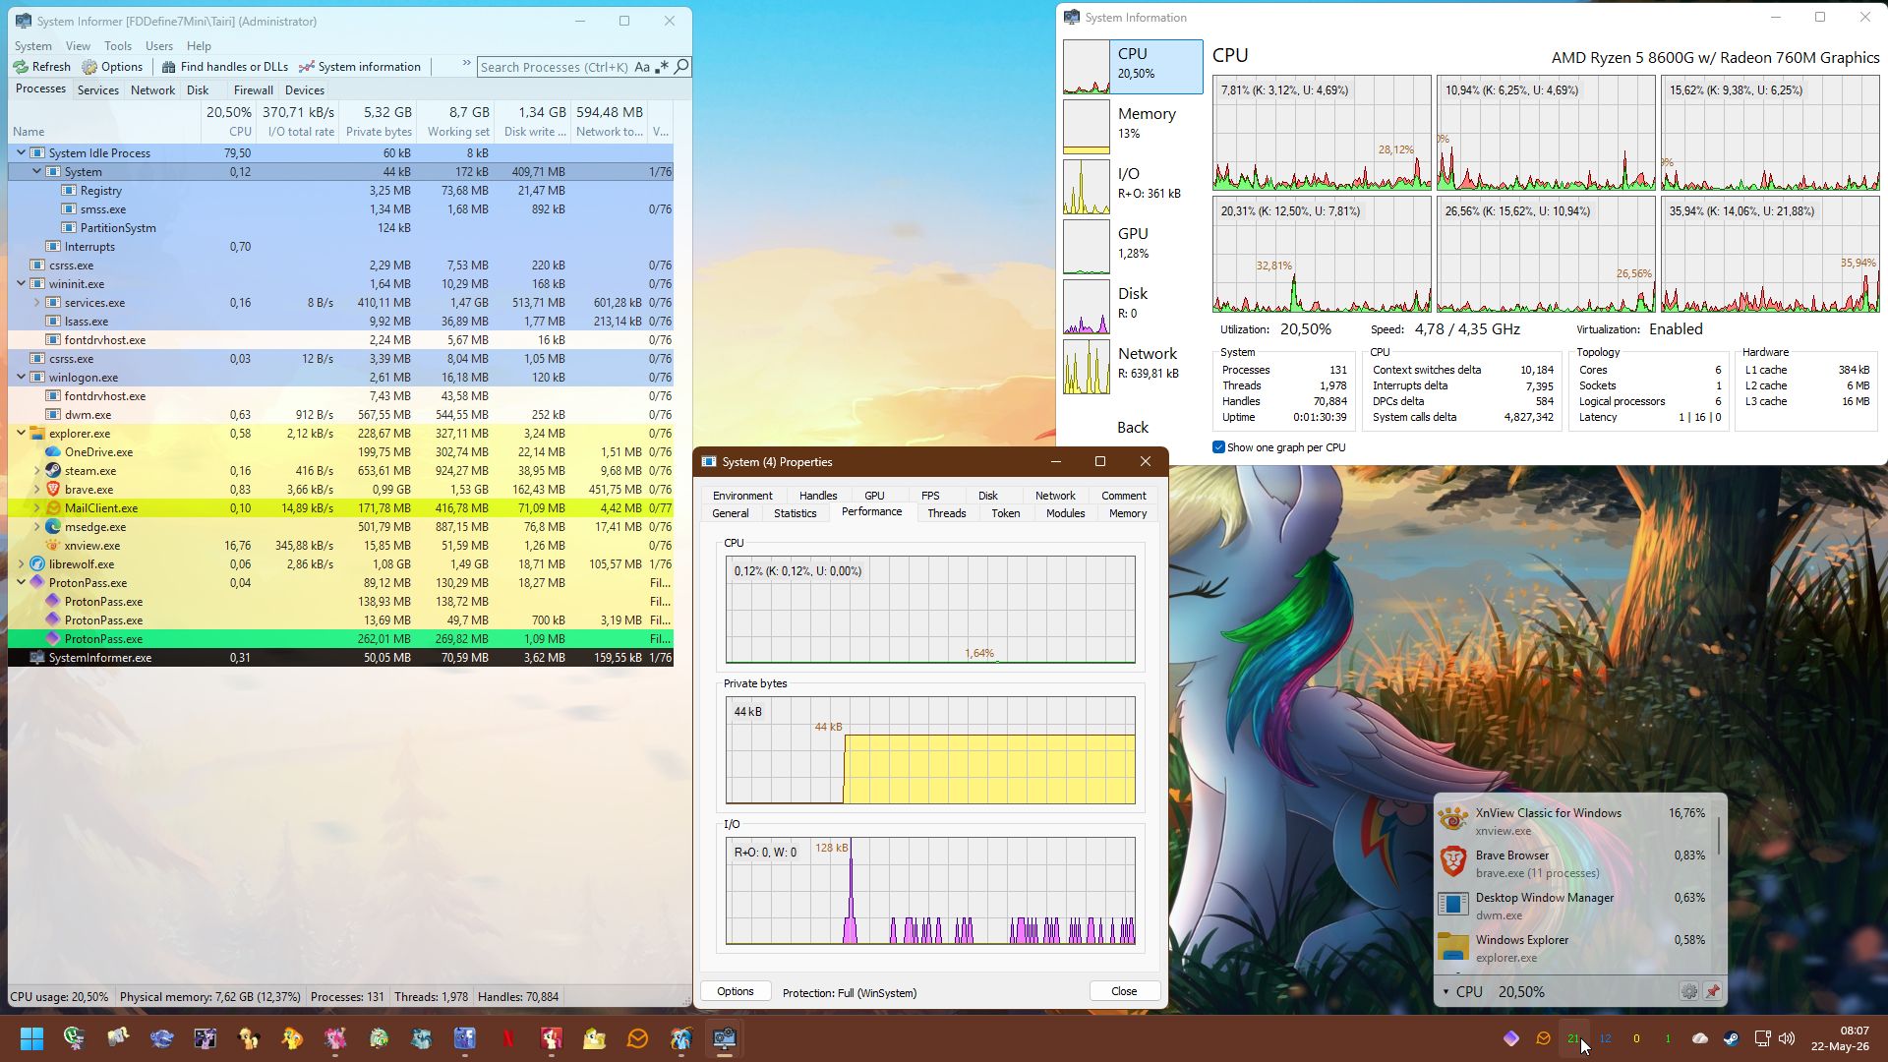This screenshot has height=1062, width=1888.
Task: Open the taskbar clock and date
Action: click(x=1840, y=1038)
